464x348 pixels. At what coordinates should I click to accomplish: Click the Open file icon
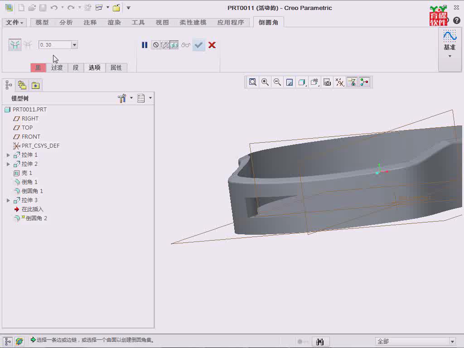click(32, 8)
